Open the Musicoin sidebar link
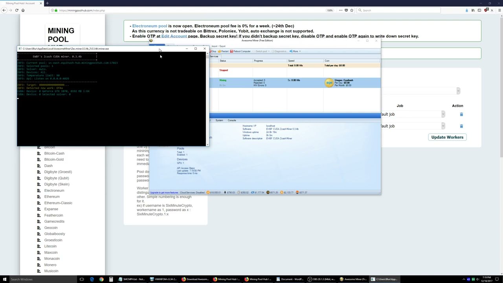The image size is (503, 283). pos(51,271)
